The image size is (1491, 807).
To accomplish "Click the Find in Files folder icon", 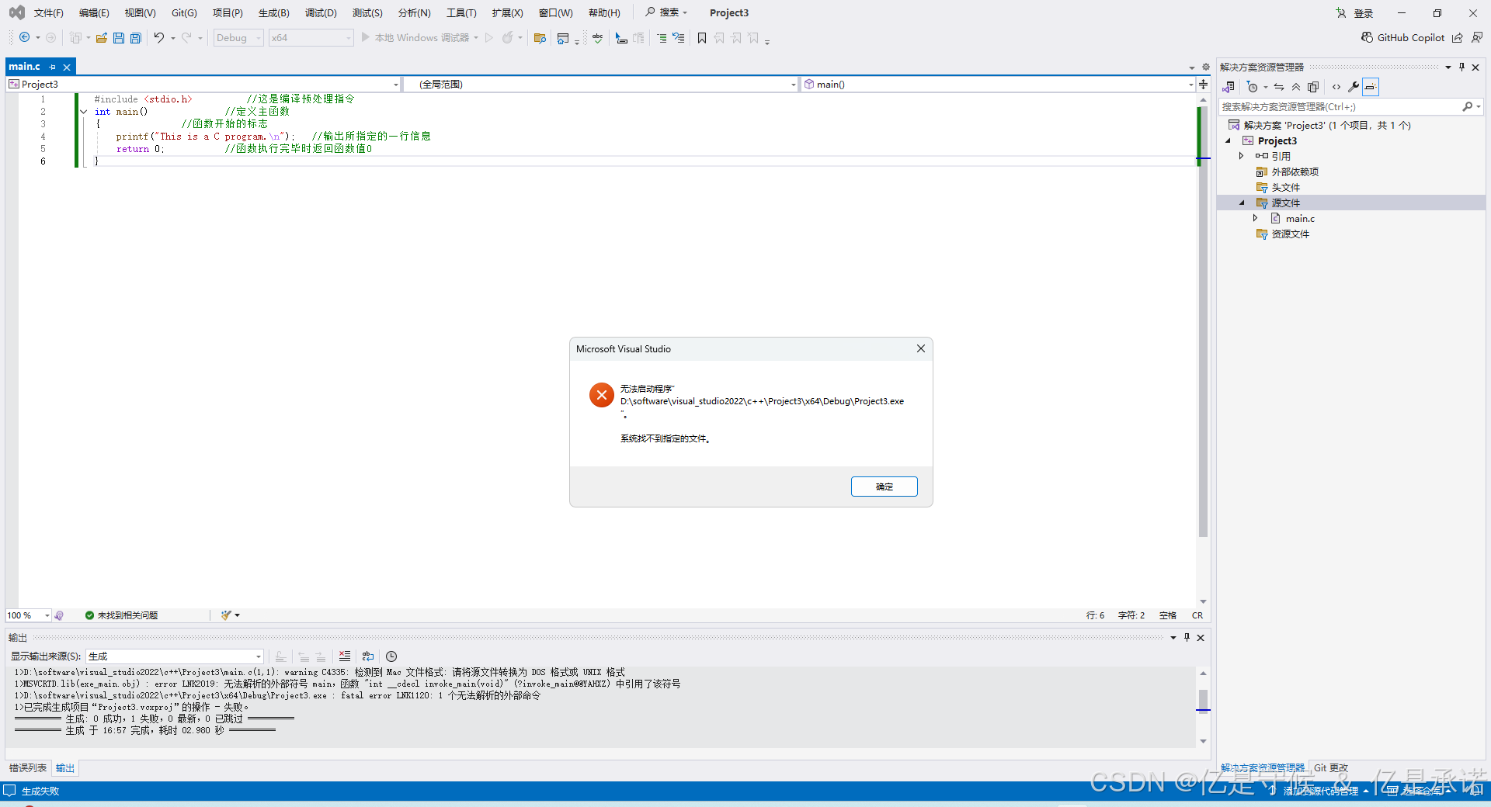I will (x=540, y=37).
